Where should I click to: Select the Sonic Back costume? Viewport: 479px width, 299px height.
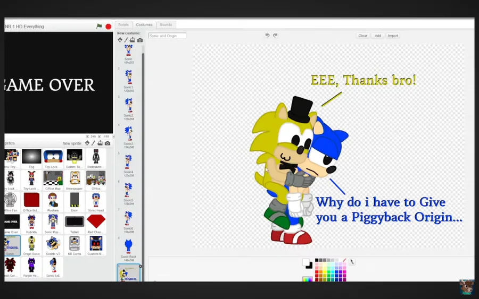pyautogui.click(x=129, y=250)
